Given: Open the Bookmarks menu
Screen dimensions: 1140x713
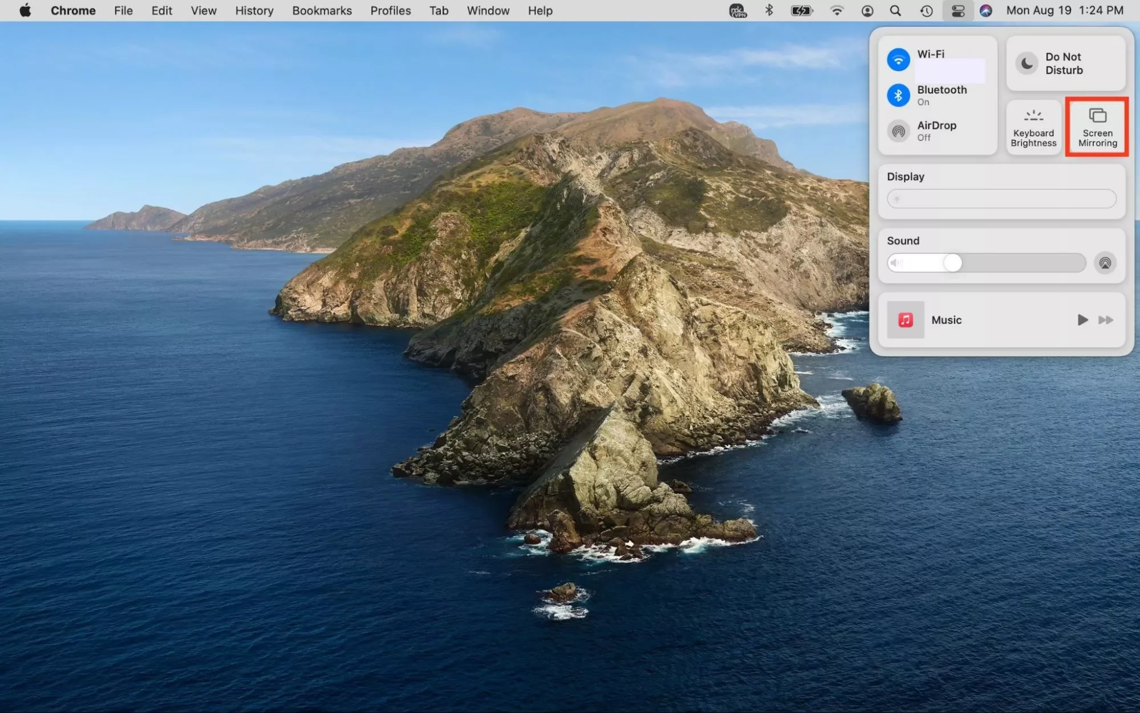Looking at the screenshot, I should pos(322,11).
